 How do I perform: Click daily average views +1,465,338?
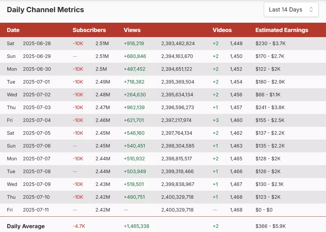pos(137,226)
